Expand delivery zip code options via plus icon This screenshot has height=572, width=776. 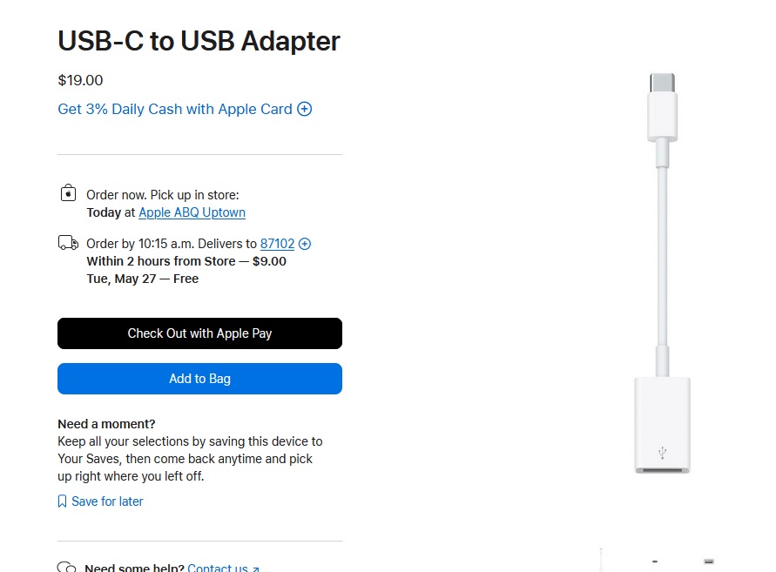click(304, 244)
